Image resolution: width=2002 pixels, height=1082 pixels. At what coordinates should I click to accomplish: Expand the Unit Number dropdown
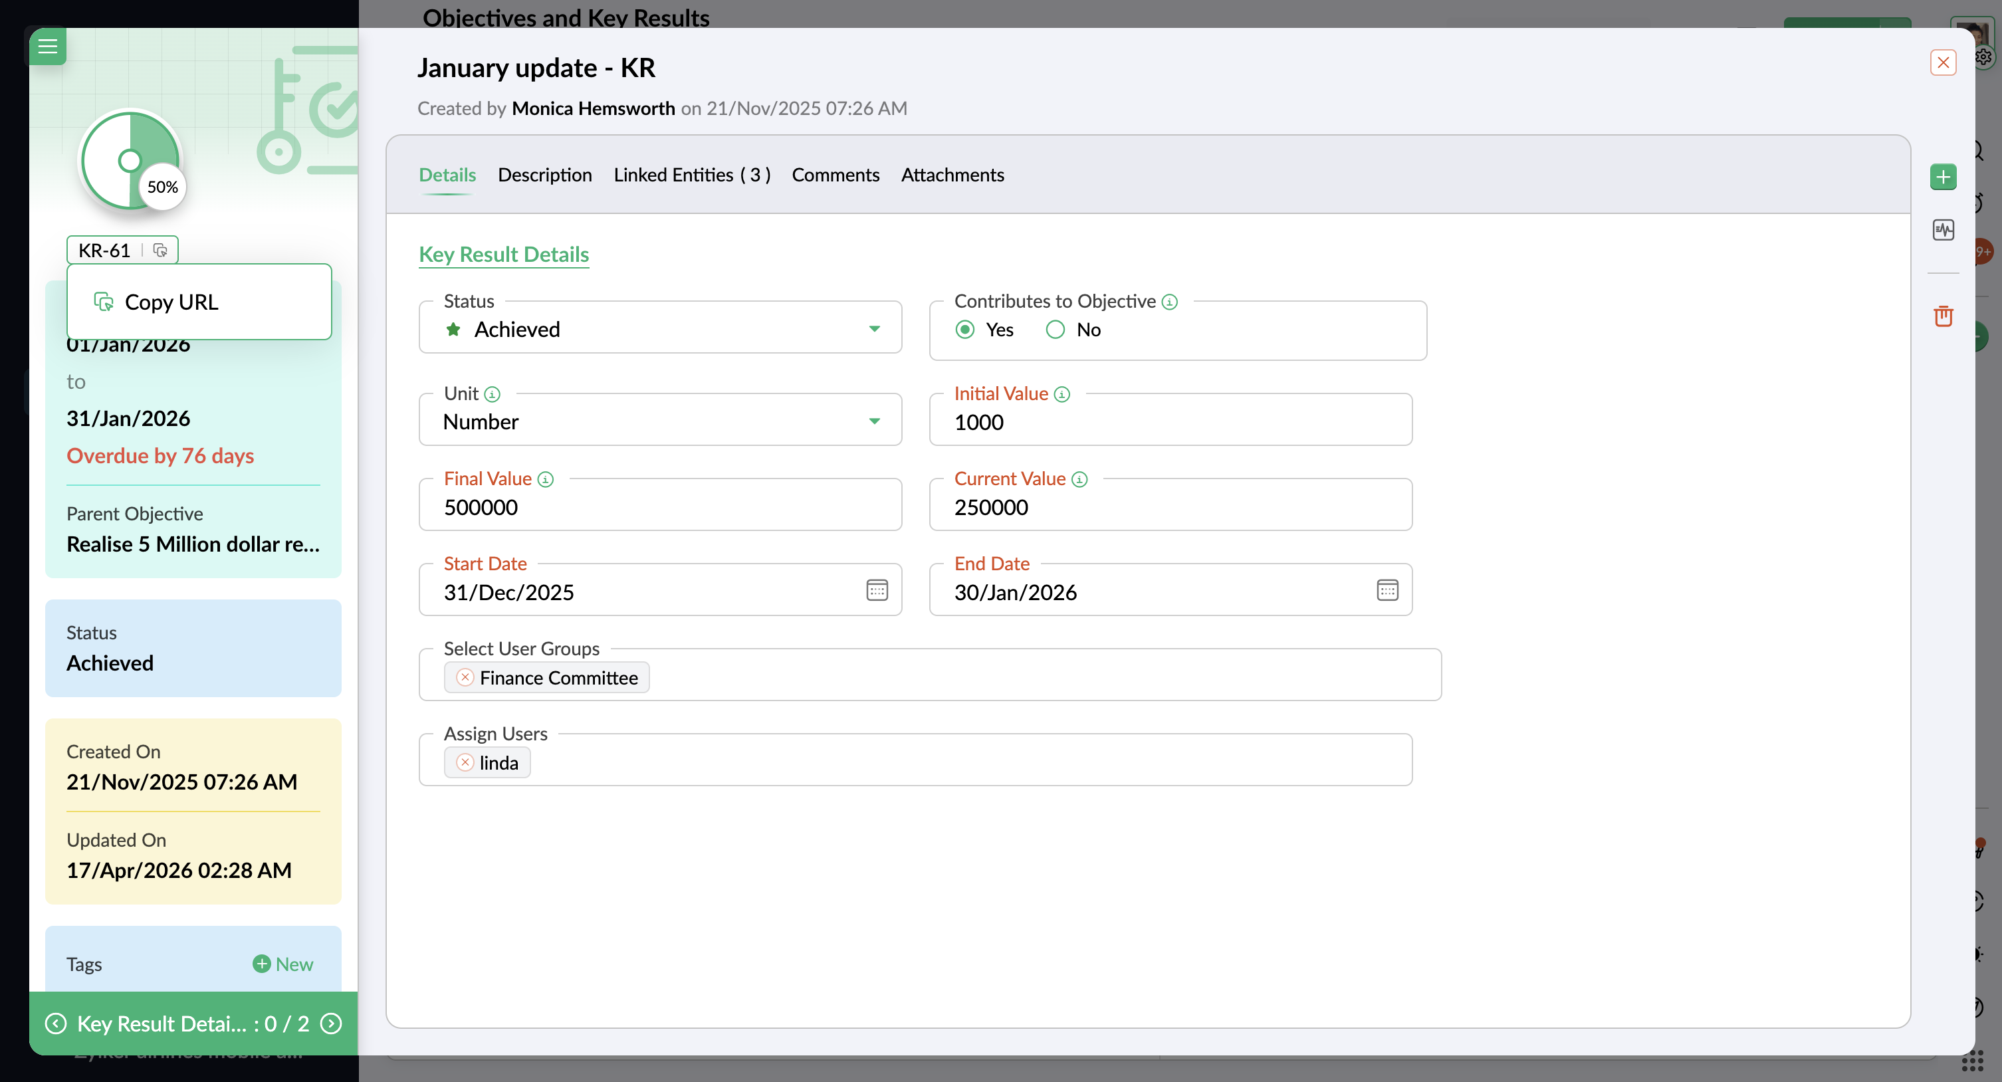click(874, 421)
